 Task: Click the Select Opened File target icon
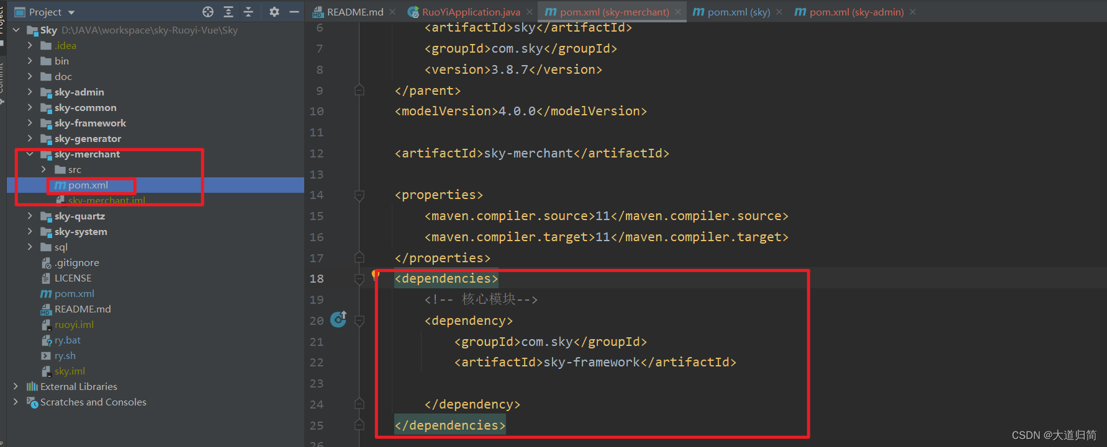(208, 12)
